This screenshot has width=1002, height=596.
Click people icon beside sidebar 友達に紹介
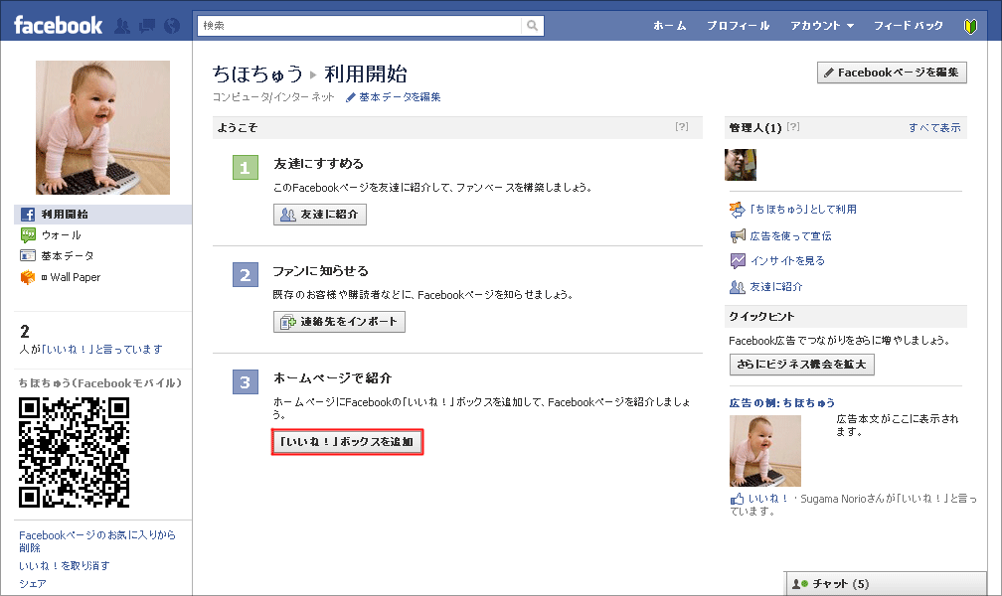(x=738, y=287)
